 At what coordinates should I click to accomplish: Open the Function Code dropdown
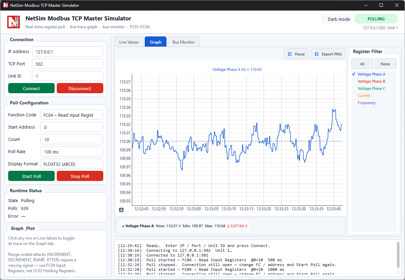tap(72, 115)
